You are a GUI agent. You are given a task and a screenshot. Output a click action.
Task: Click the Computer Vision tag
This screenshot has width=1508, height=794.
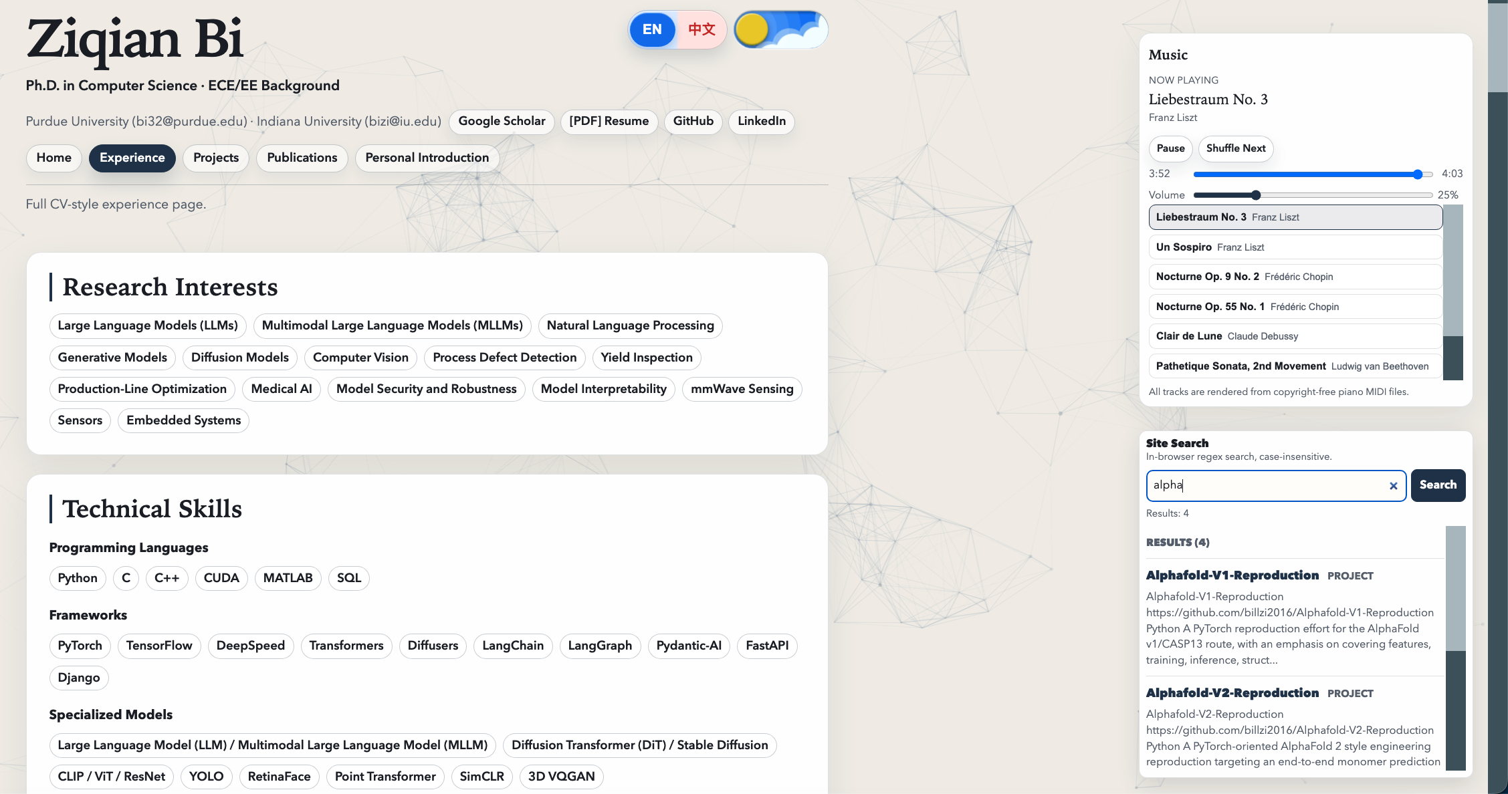pos(360,358)
